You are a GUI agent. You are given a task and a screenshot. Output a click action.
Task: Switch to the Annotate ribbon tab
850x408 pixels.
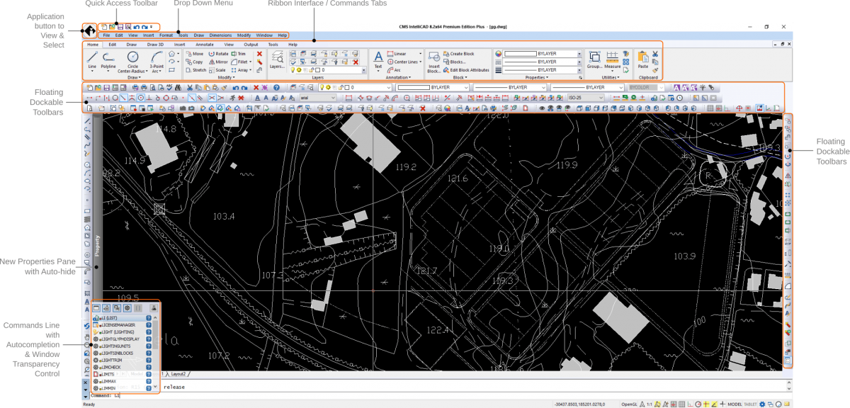tap(205, 44)
